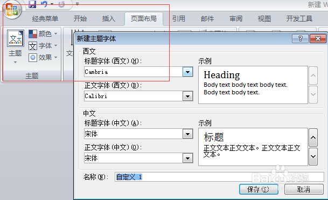Open the theme 字体 dropdown
Viewport: 328px width, 200px height.
click(x=43, y=46)
